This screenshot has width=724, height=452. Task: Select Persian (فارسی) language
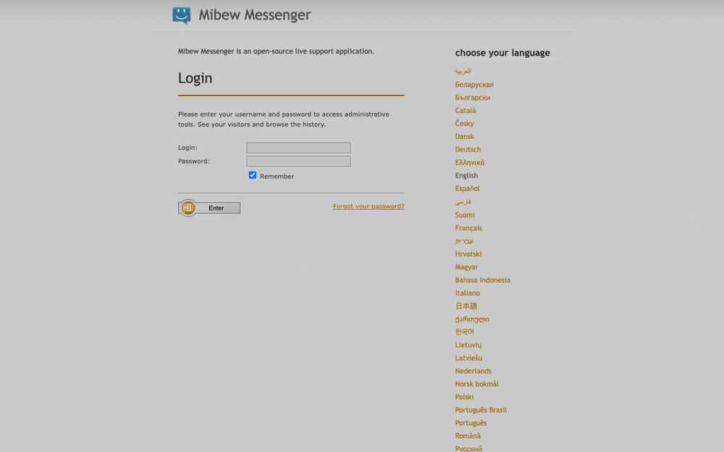pos(463,202)
